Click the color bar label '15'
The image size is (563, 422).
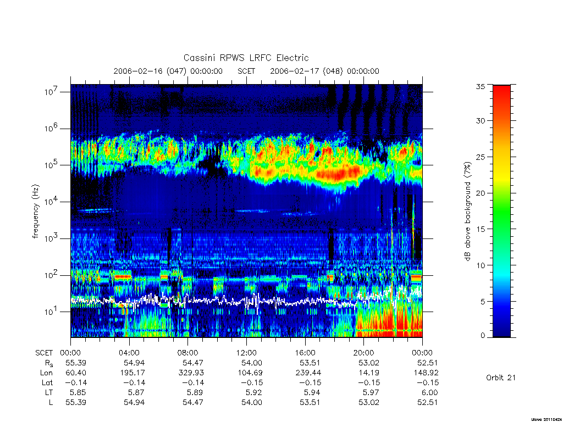pos(481,229)
